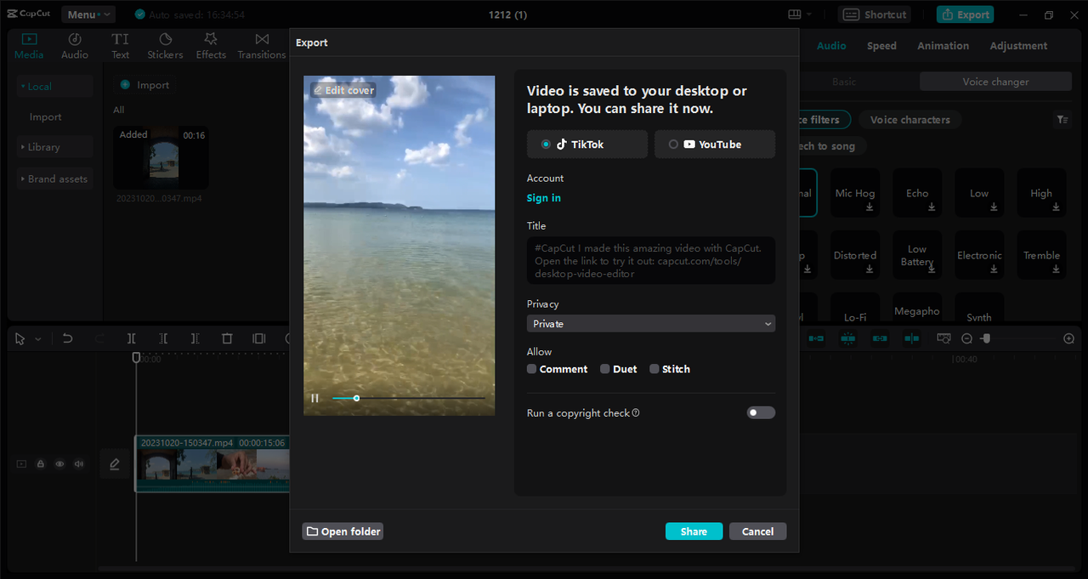Click the Delete left trim icon
Image resolution: width=1088 pixels, height=579 pixels.
pos(163,338)
